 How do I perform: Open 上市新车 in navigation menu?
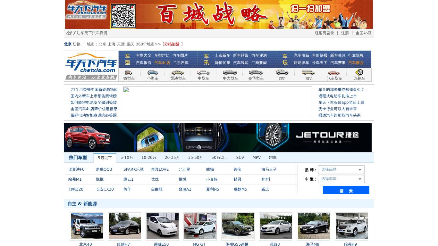[x=223, y=55]
